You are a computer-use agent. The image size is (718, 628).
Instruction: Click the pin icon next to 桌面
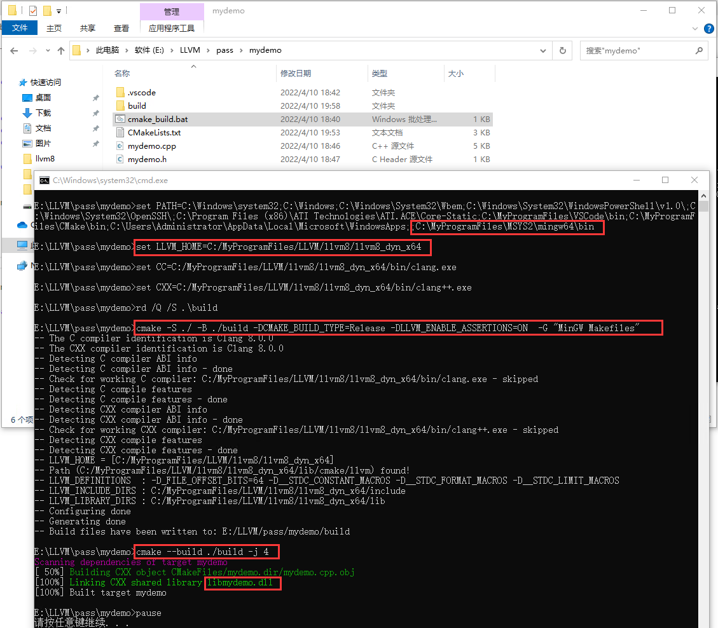pyautogui.click(x=95, y=98)
